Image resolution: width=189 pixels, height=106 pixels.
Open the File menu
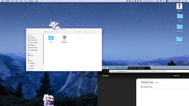click(x=12, y=1)
